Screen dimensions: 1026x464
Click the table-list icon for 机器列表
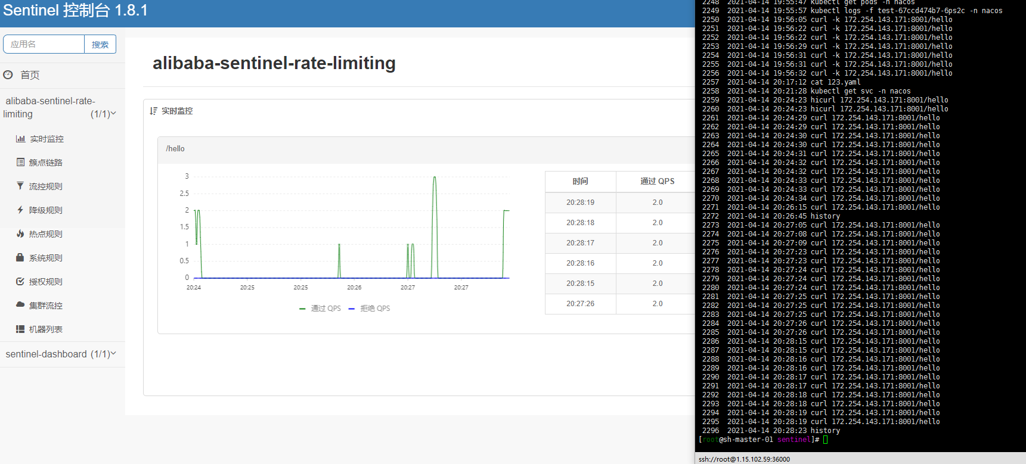tap(20, 329)
